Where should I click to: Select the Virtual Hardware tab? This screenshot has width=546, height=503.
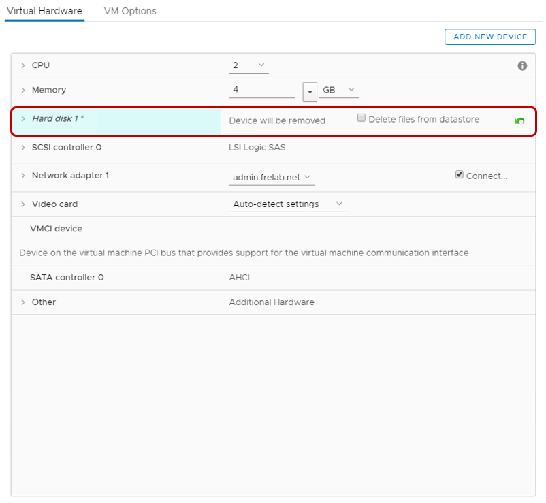44,11
